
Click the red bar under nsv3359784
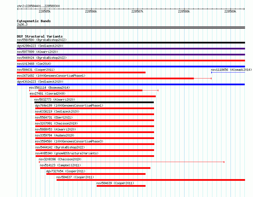pos(95,138)
